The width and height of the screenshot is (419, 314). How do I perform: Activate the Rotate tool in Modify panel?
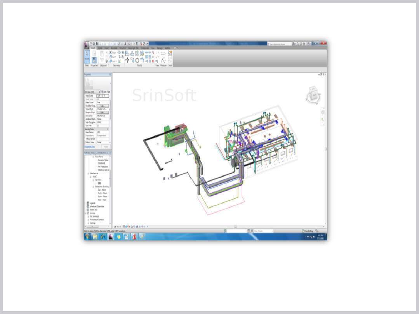coord(137,60)
